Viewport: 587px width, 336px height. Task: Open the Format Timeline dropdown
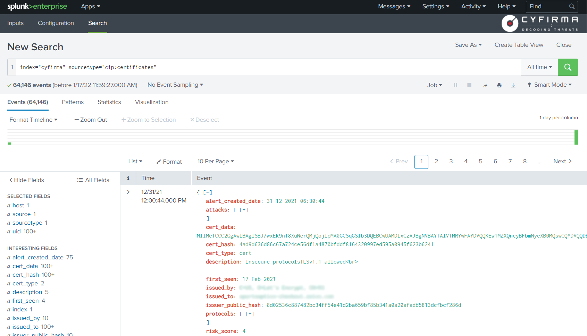(x=34, y=120)
